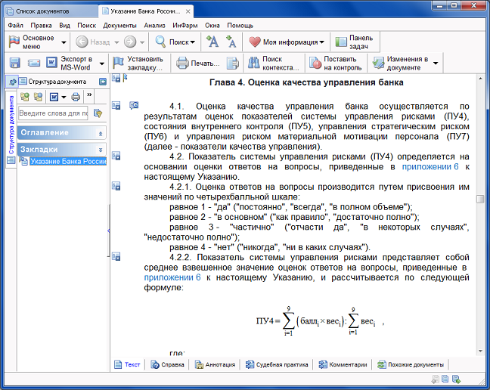
Task: Click the Введите слова search field
Action: (x=53, y=113)
